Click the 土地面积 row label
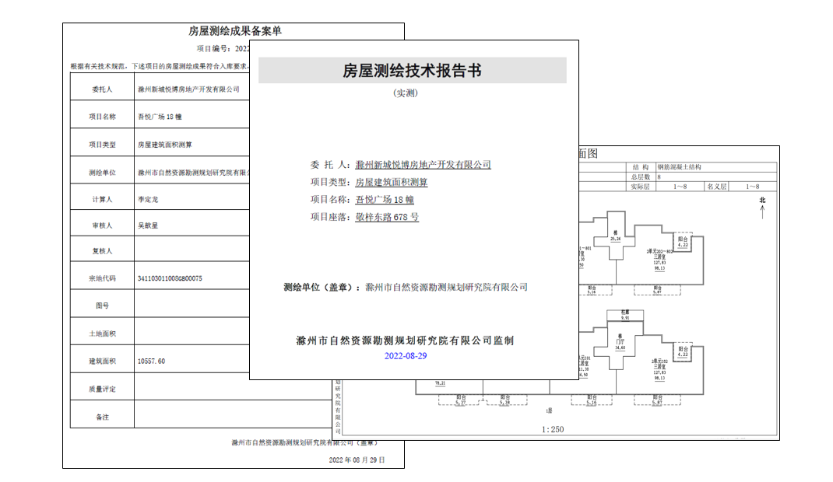 pyautogui.click(x=102, y=334)
